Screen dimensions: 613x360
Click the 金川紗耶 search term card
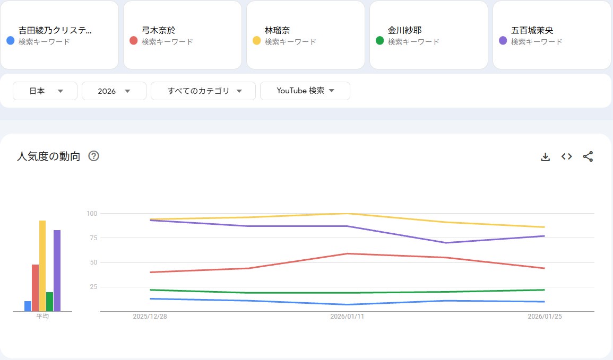pos(429,35)
